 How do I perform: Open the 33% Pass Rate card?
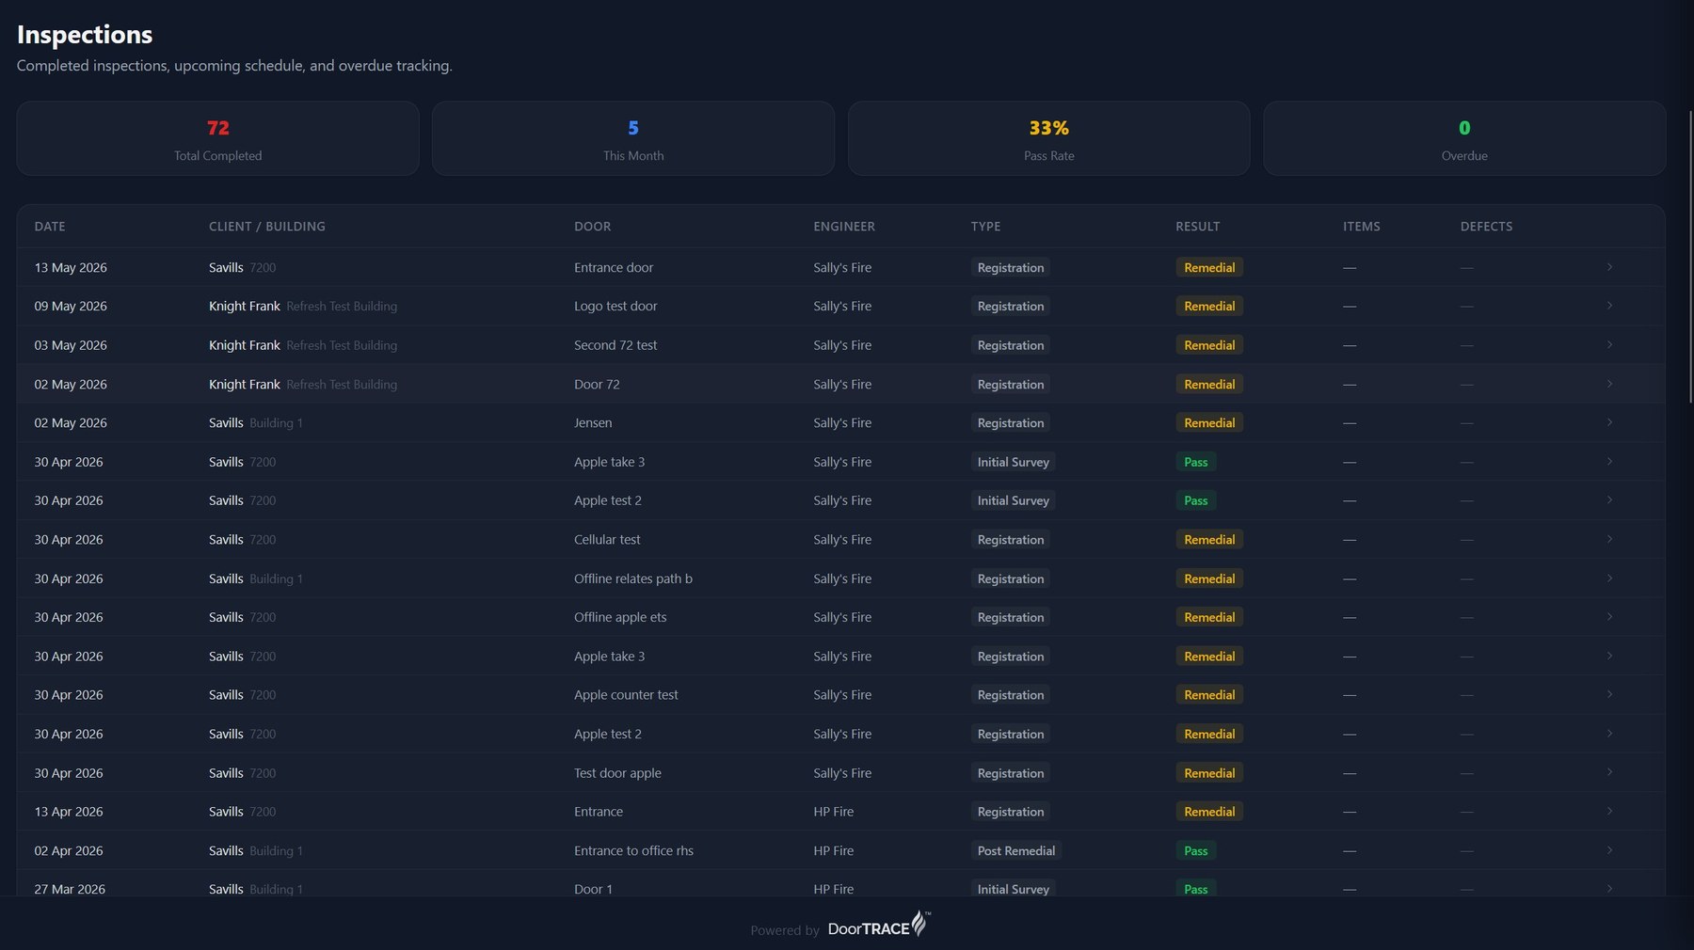1049,138
